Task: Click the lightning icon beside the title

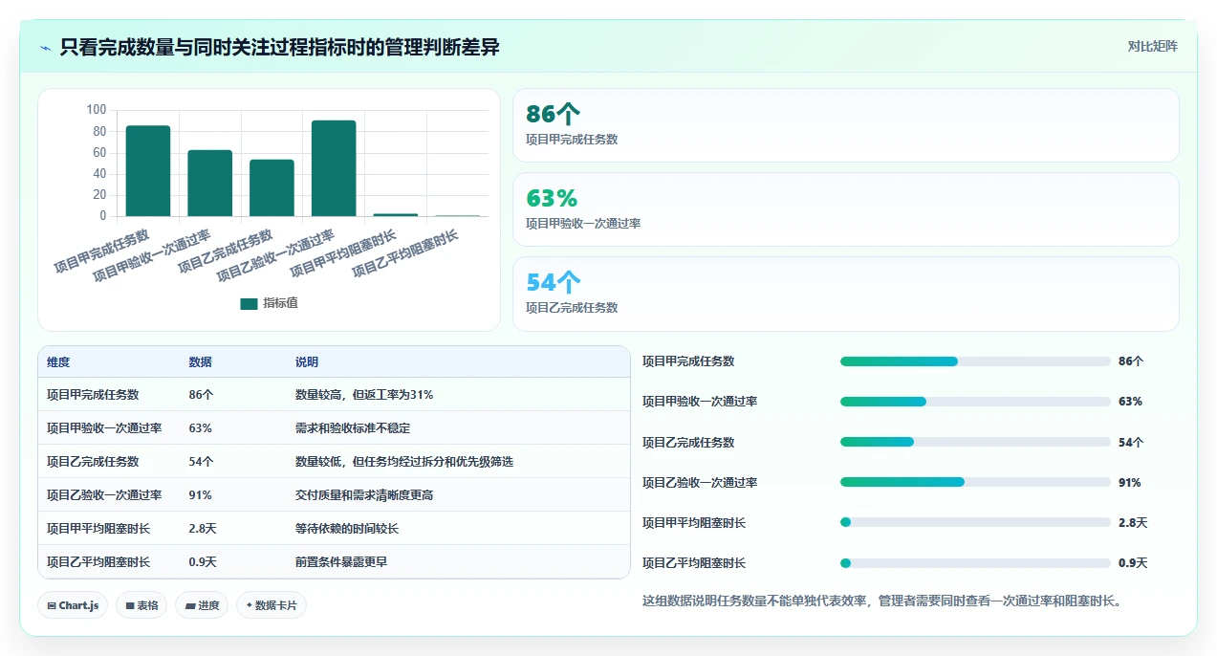Action: [46, 48]
